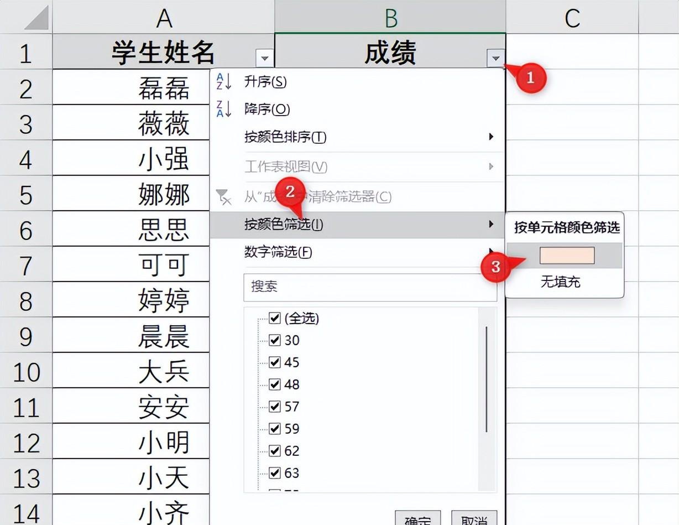Click cell containing 小天

[132, 477]
